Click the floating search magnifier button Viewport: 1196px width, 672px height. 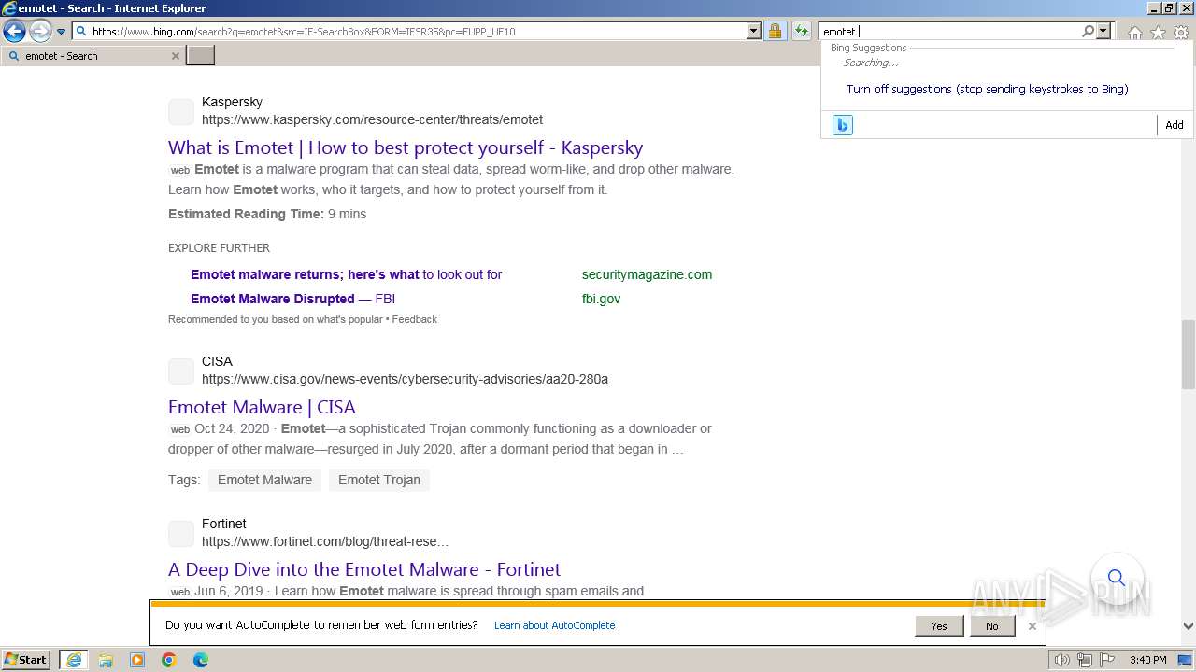(x=1117, y=578)
